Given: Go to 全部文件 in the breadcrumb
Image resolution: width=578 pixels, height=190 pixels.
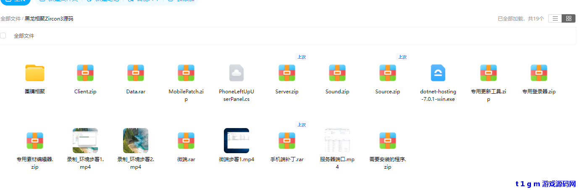Looking at the screenshot, I should pos(11,19).
